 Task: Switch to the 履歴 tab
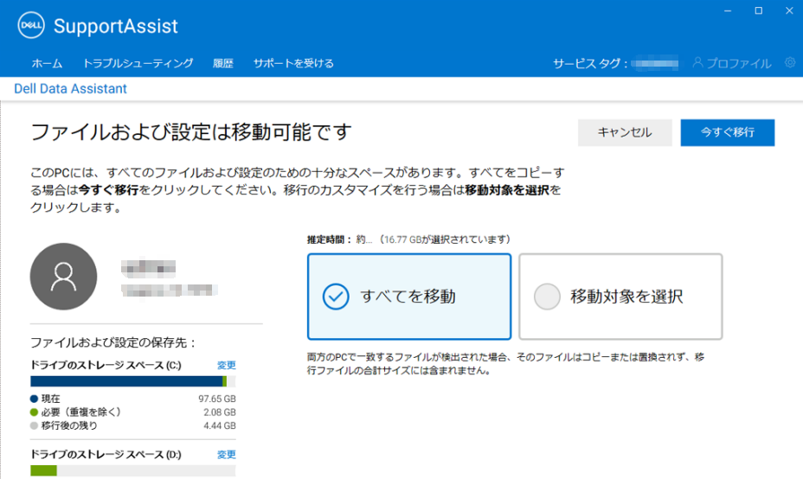click(223, 63)
